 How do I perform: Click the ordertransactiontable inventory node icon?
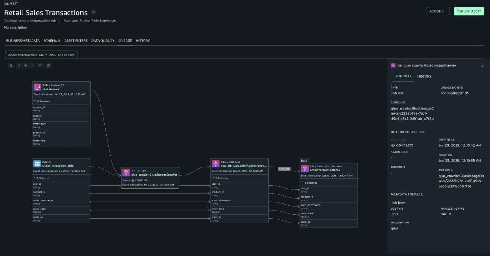coord(305,168)
